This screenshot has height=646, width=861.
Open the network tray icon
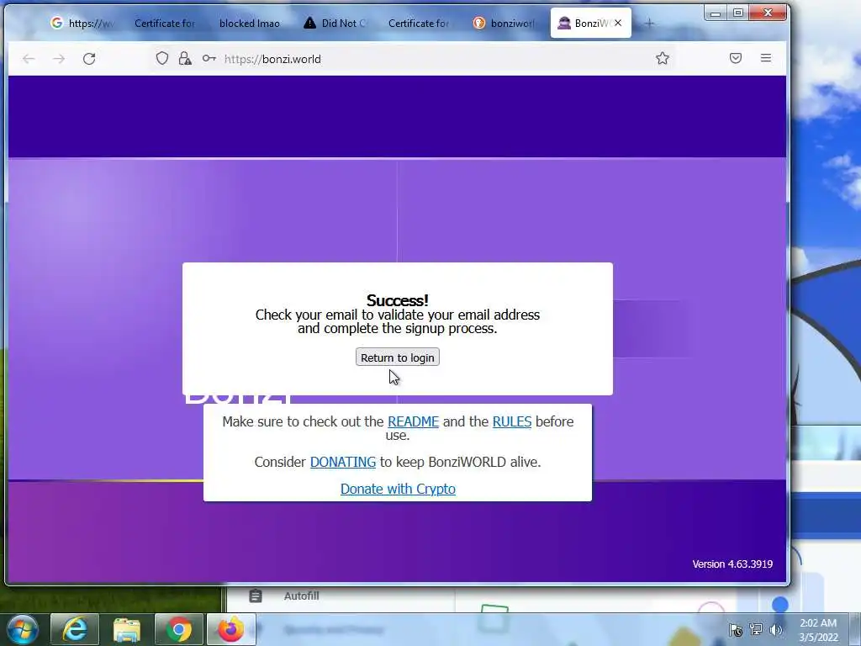pyautogui.click(x=756, y=629)
